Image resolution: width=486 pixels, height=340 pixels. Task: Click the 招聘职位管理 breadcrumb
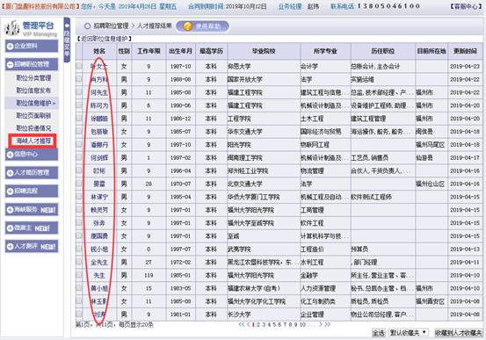tap(111, 26)
